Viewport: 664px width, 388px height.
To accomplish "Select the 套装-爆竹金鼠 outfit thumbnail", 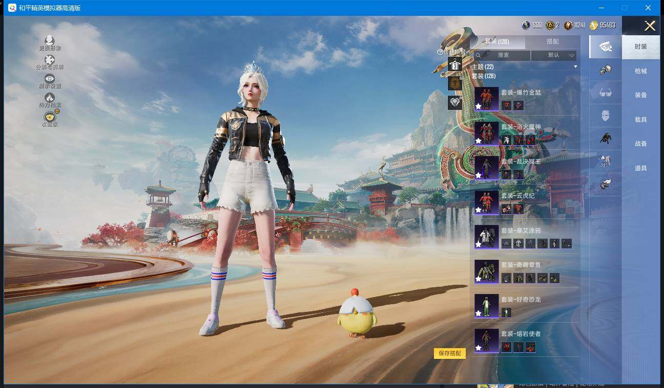I will (x=486, y=99).
